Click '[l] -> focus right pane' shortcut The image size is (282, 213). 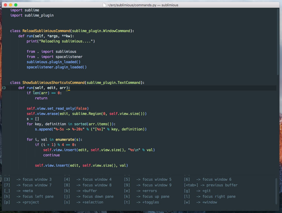(x=210, y=197)
